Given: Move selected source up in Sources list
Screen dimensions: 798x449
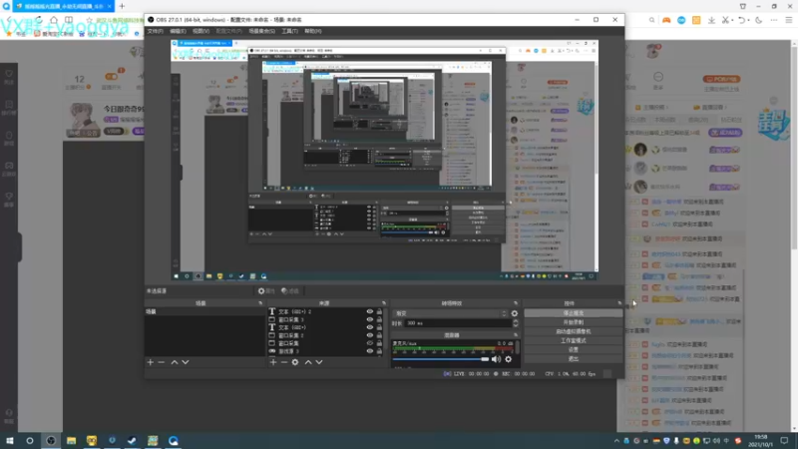Looking at the screenshot, I should [x=308, y=362].
